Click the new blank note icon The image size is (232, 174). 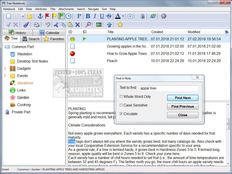9,16
